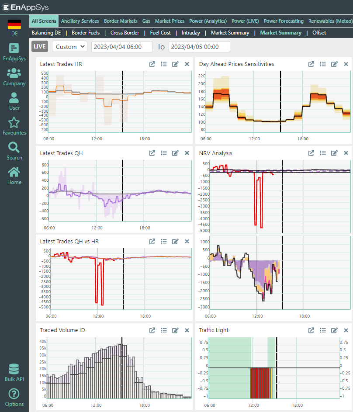Viewport: 353px width, 412px height.
Task: Switch to Power Forecasting tab
Action: click(x=284, y=21)
